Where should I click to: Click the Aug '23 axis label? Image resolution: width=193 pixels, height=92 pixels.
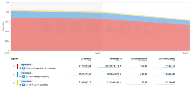(x=98, y=53)
